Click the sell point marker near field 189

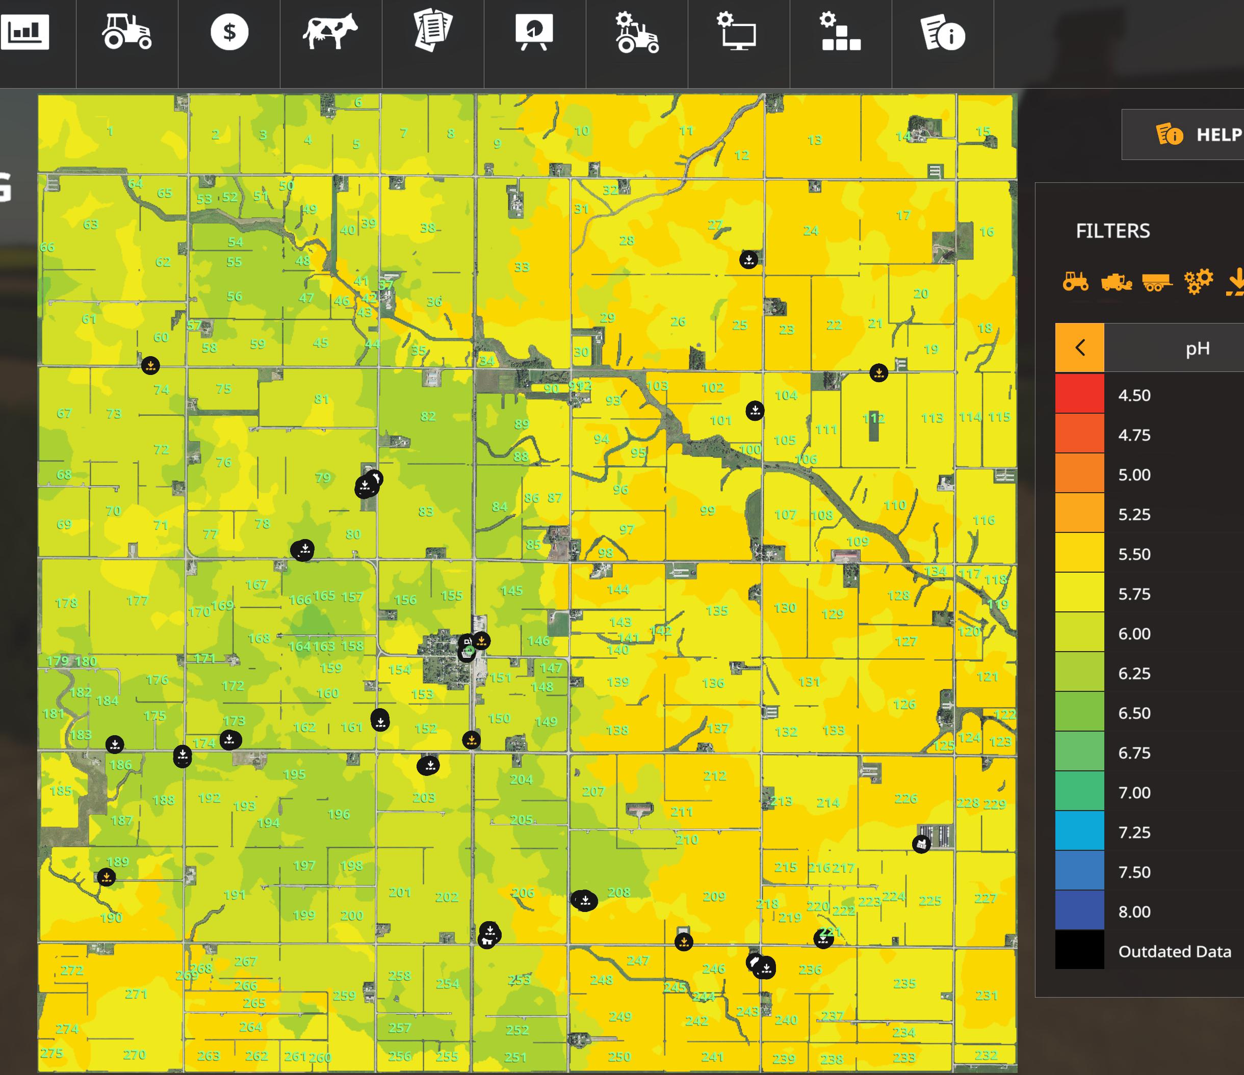coord(106,877)
